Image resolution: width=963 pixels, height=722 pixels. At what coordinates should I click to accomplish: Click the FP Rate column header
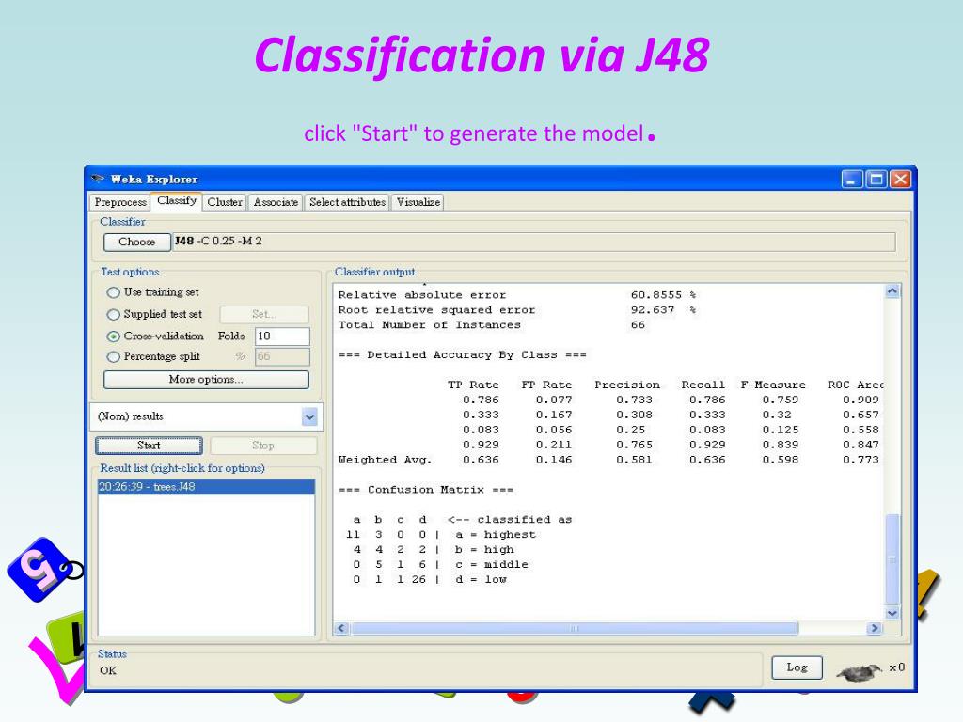(546, 385)
